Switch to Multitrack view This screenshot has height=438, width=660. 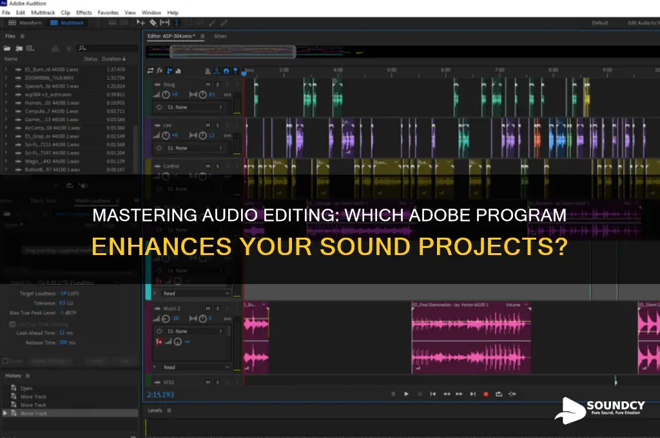click(x=67, y=23)
